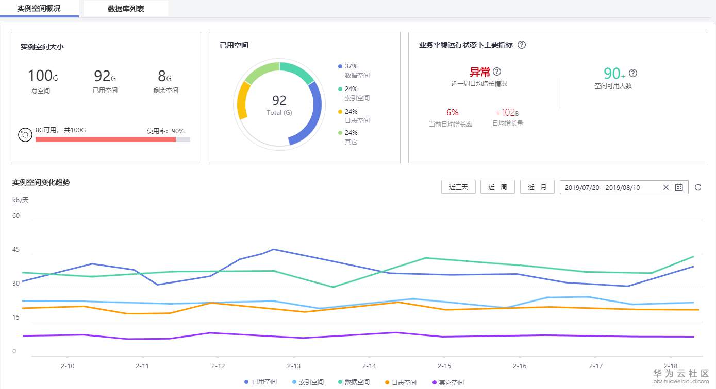
Task: Click the 100G total space value
Action: coord(43,76)
